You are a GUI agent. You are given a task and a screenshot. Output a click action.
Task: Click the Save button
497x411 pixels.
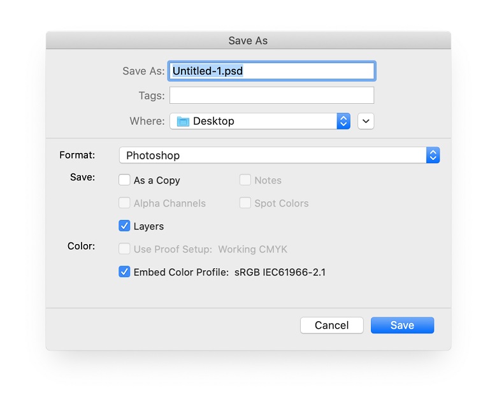point(402,325)
